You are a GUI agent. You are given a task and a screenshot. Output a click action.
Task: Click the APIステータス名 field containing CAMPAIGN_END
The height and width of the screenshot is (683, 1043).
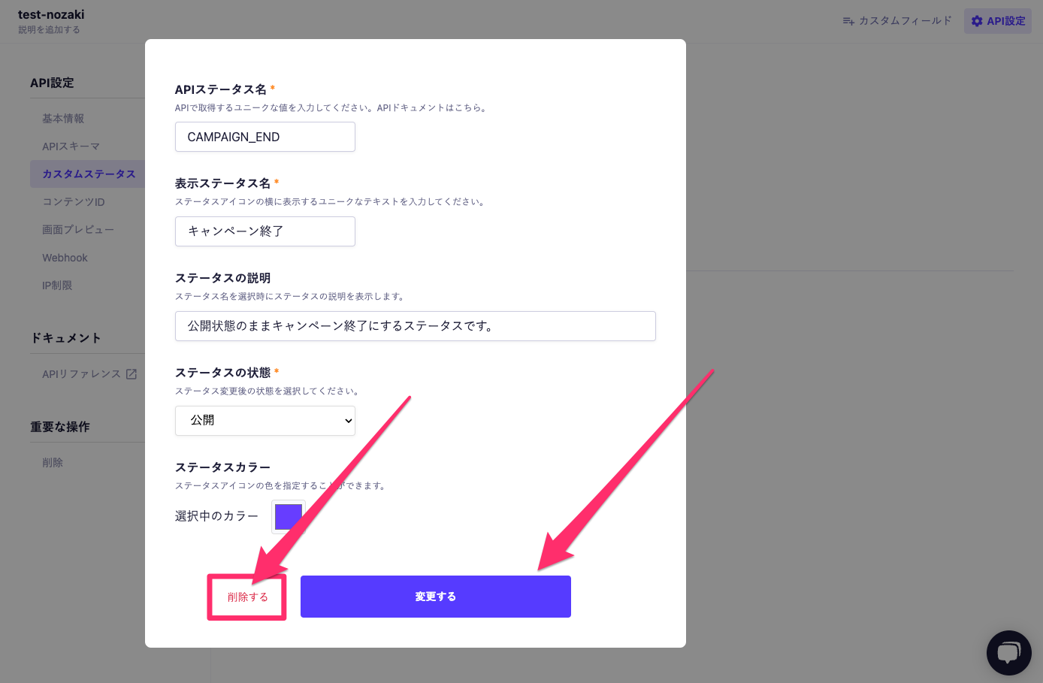[x=265, y=137]
